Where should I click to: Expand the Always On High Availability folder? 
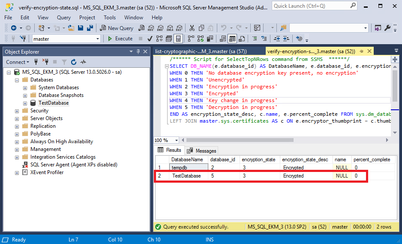tap(17, 142)
